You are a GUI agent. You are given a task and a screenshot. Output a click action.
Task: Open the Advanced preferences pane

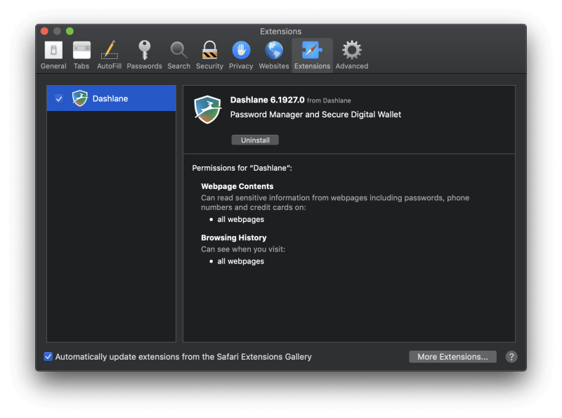[x=352, y=55]
